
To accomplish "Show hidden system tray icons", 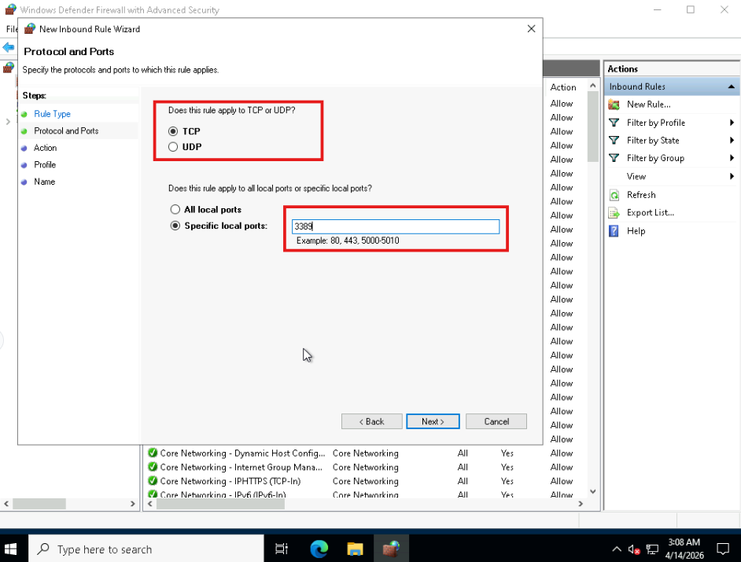I will [617, 549].
